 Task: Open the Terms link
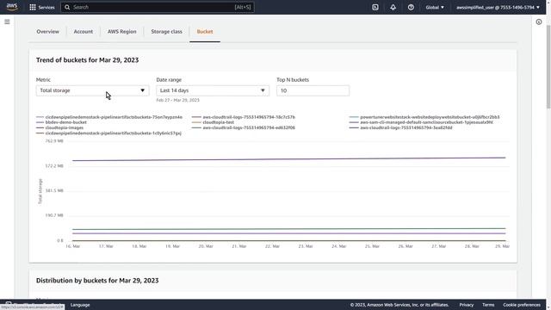(488, 305)
